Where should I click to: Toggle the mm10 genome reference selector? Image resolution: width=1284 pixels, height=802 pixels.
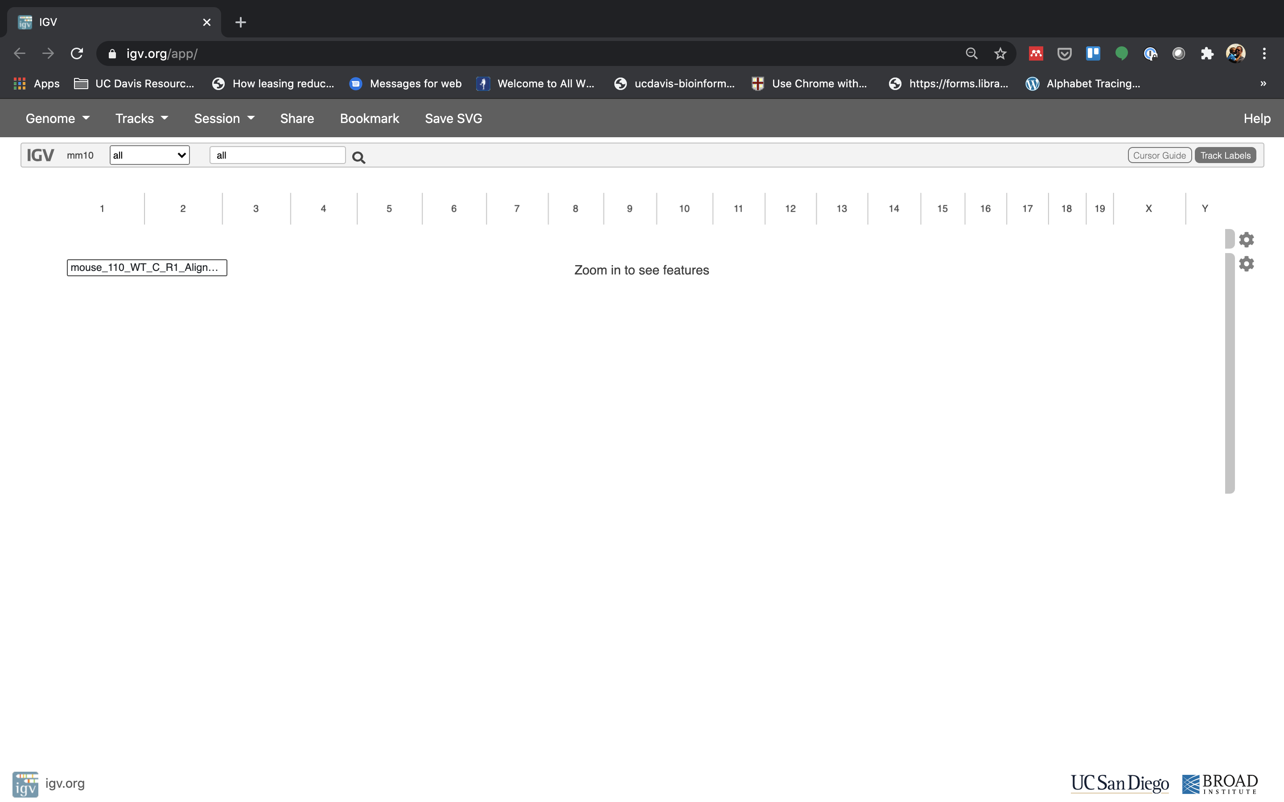click(79, 154)
